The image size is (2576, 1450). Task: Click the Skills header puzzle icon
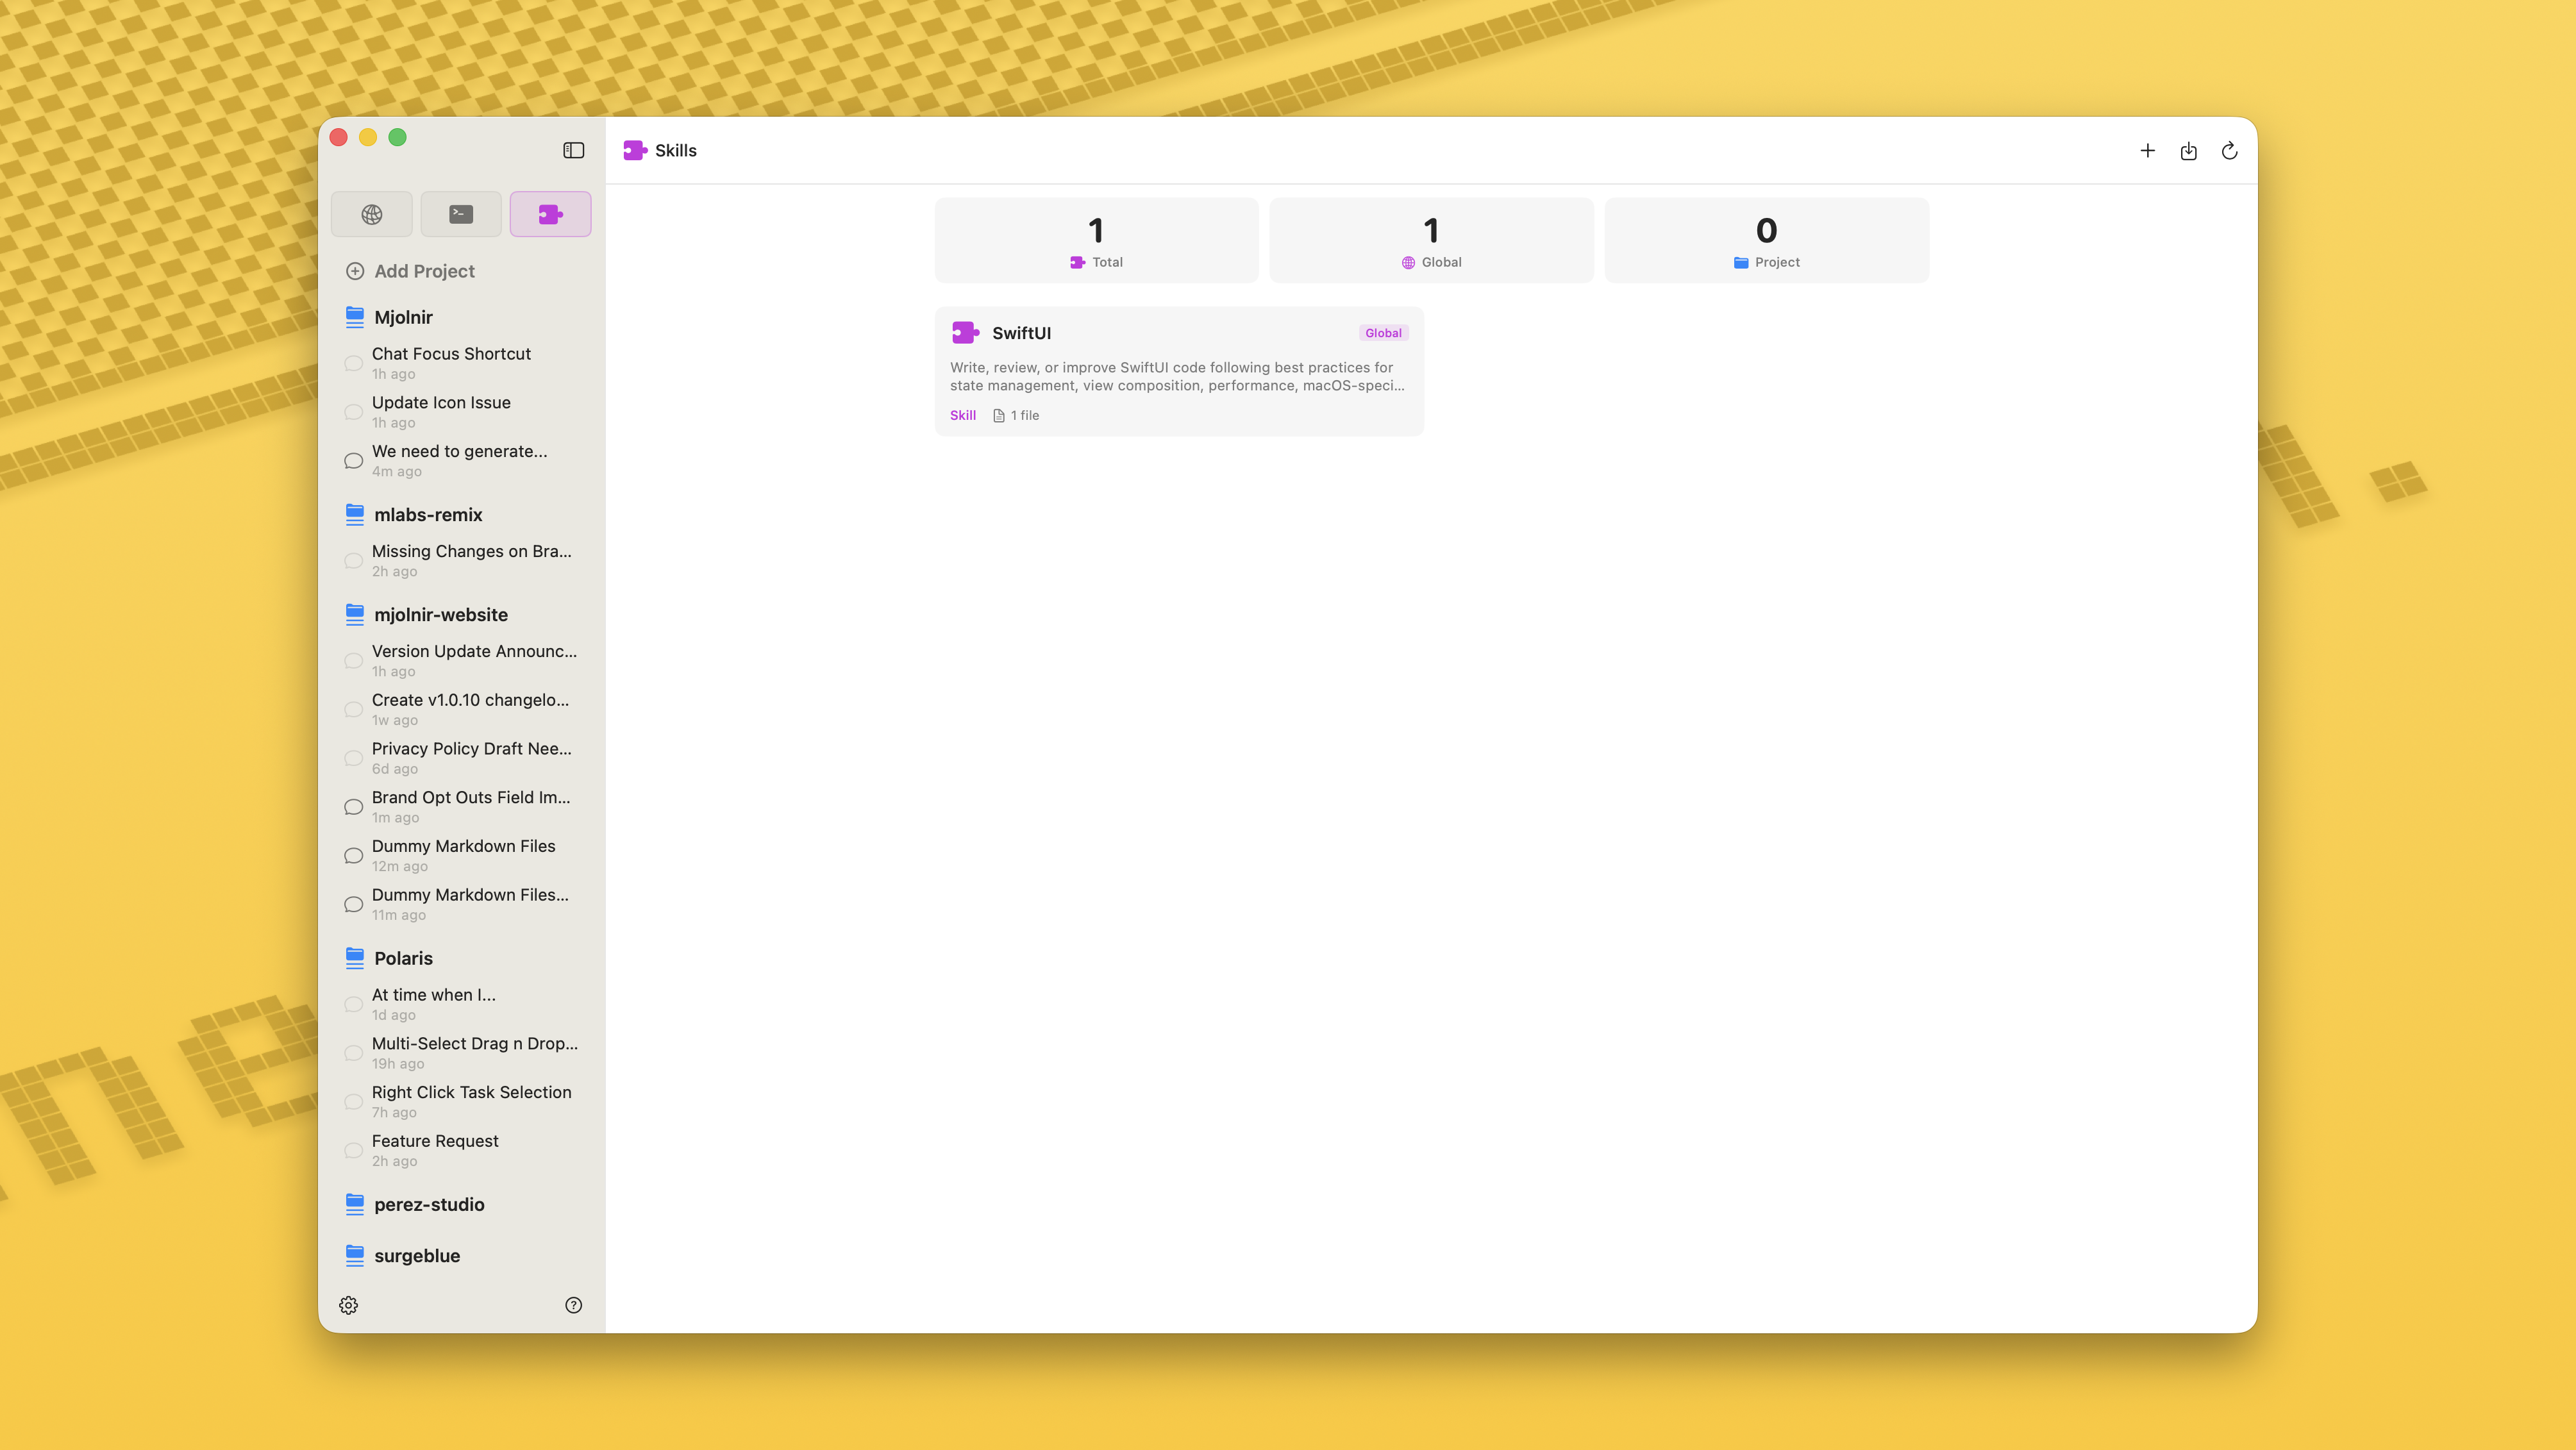tap(634, 150)
